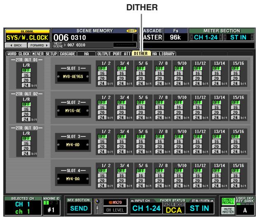The image size is (257, 217).
Task: Click the MY8-AE96S card label in Slot 1
Action: coord(73,77)
